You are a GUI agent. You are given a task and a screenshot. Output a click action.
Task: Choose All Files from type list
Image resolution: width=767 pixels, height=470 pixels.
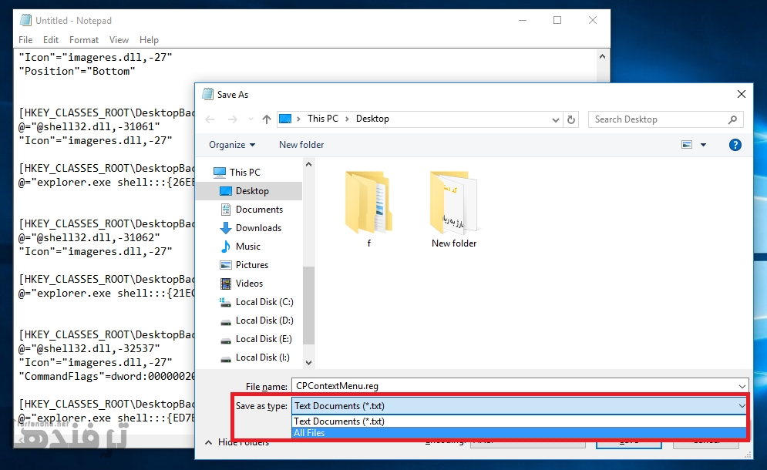(520, 433)
